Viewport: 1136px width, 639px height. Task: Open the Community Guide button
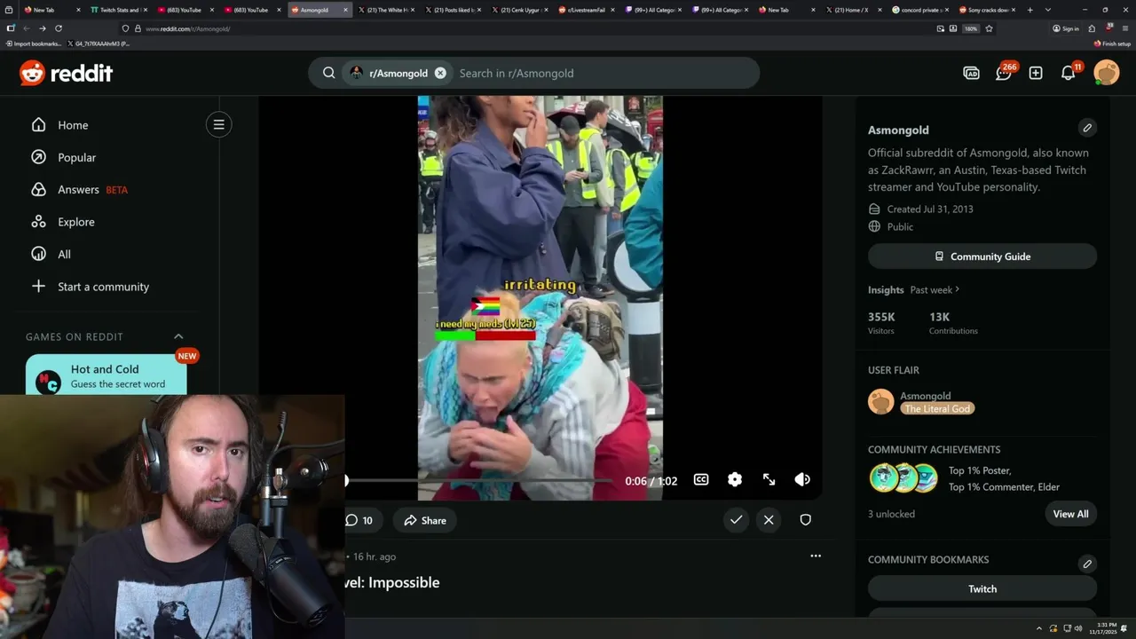[982, 256]
